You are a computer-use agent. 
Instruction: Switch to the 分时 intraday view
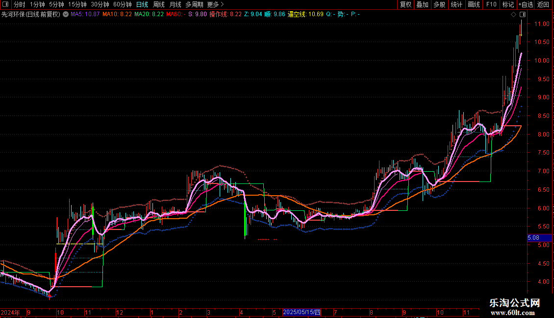coord(20,4)
